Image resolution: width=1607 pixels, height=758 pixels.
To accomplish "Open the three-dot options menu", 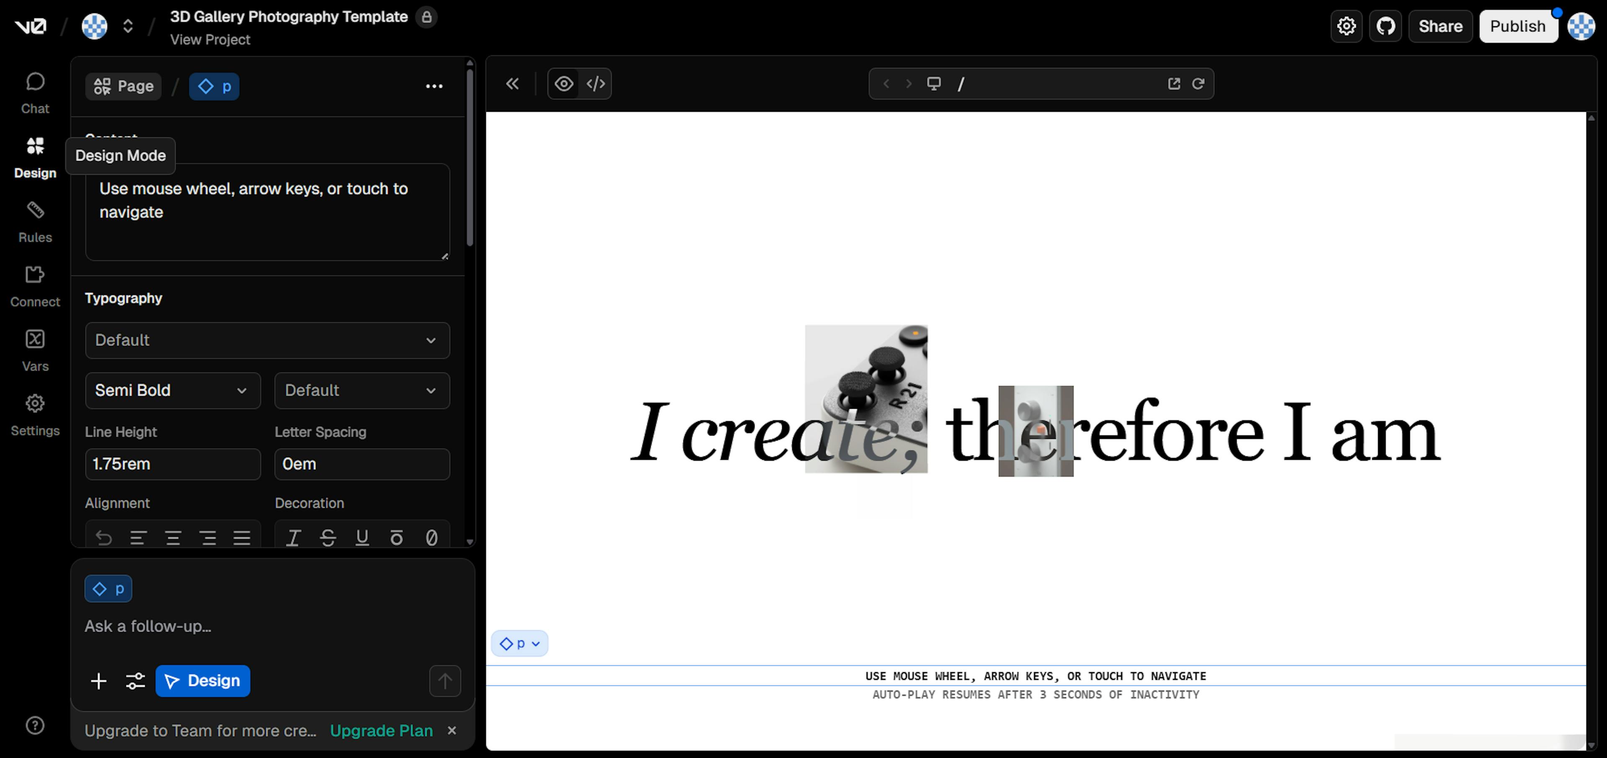I will pos(434,86).
